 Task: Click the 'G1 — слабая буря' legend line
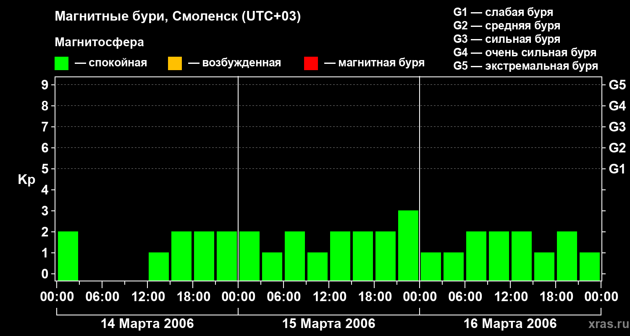tap(503, 12)
